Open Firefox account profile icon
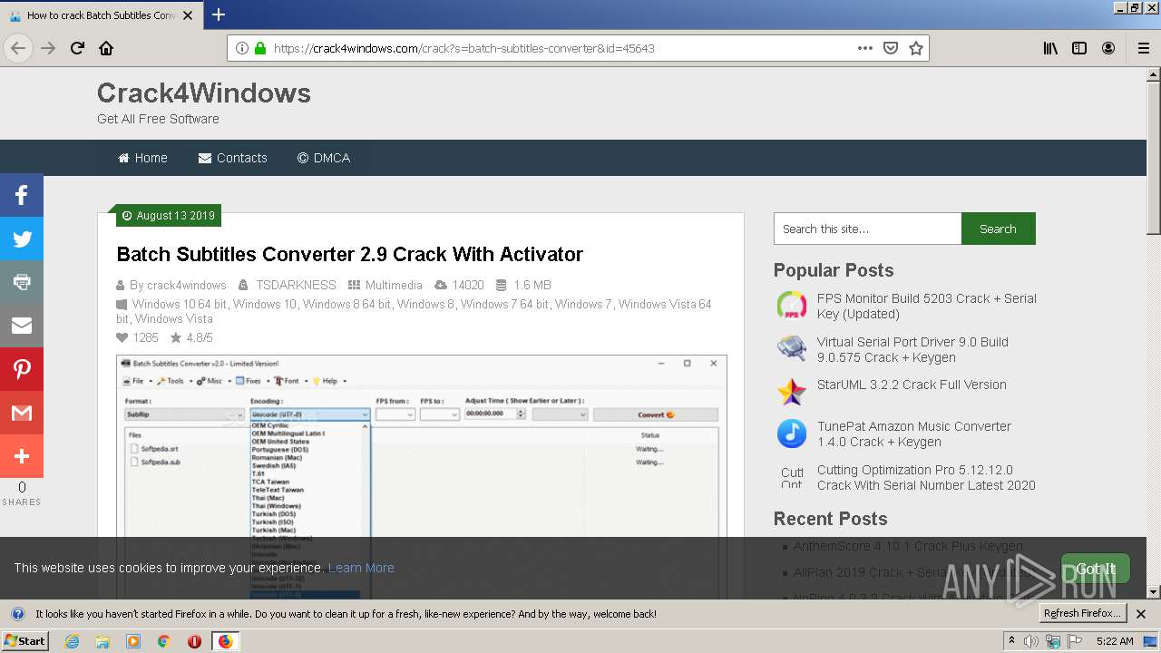 (x=1108, y=48)
